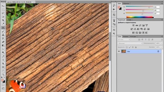Open the Paragraph panel icon

pyautogui.click(x=114, y=33)
